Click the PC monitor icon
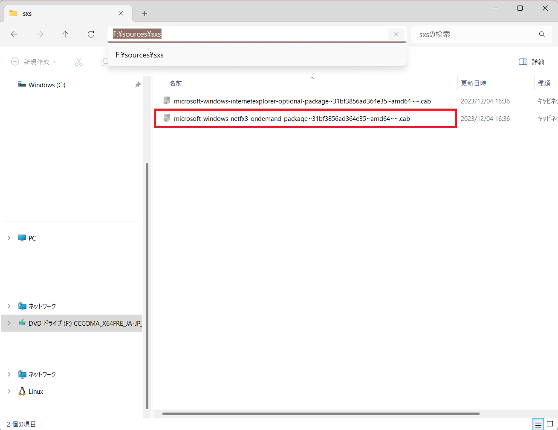The width and height of the screenshot is (558, 430). [22, 238]
